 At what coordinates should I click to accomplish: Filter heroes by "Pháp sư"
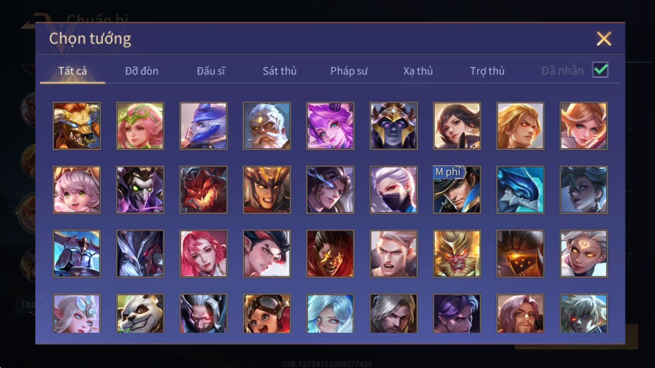[x=349, y=71]
